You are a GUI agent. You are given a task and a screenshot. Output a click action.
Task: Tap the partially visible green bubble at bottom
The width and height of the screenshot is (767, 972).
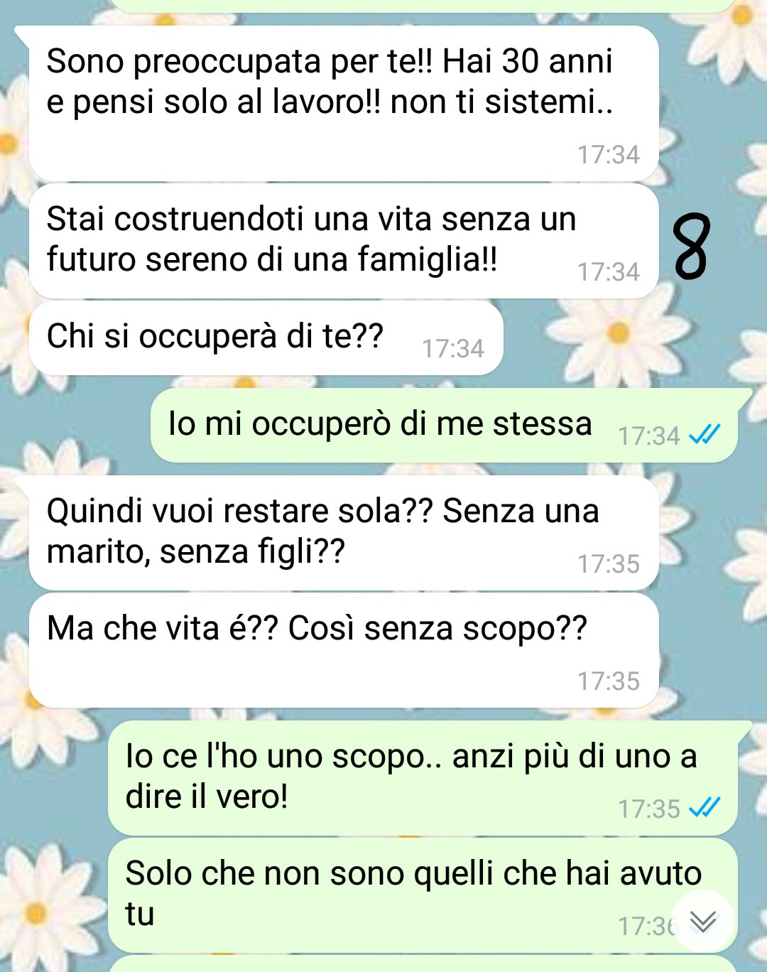tap(423, 964)
